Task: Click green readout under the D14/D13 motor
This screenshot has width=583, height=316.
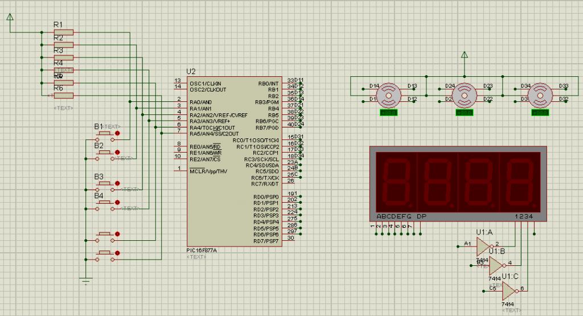Action: pyautogui.click(x=388, y=112)
